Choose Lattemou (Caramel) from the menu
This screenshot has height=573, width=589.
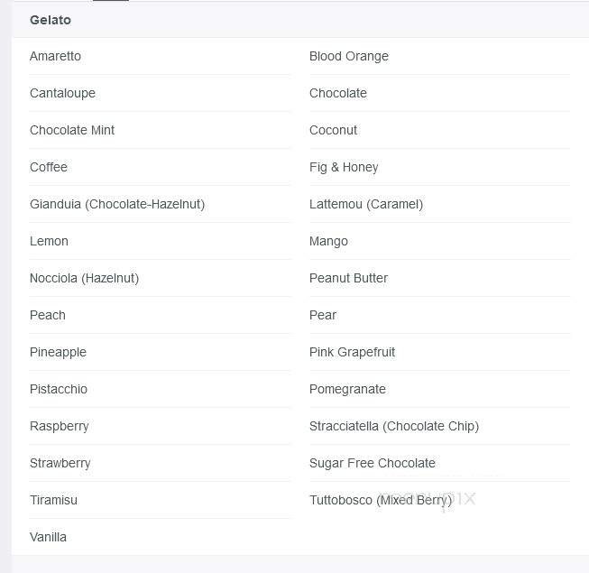[x=366, y=204]
